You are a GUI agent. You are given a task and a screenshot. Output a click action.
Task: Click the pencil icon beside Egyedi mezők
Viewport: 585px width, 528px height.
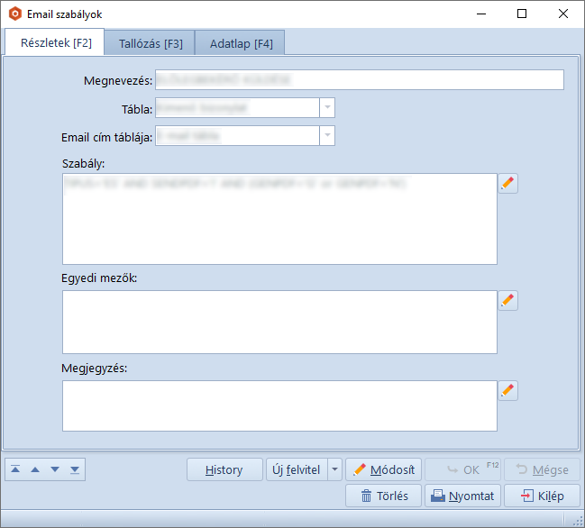pyautogui.click(x=508, y=300)
